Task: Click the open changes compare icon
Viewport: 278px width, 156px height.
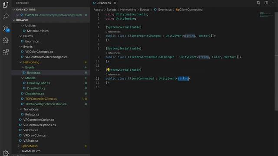Action: [258, 3]
